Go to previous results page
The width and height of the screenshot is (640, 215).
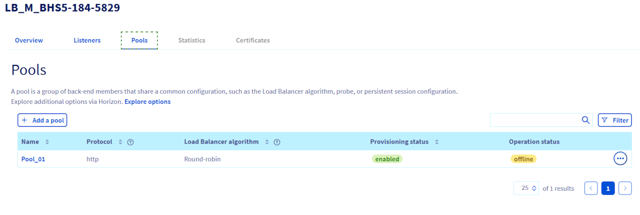(x=591, y=188)
